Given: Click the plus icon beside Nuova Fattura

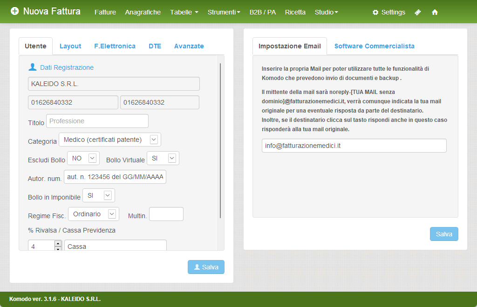Looking at the screenshot, I should click(15, 11).
